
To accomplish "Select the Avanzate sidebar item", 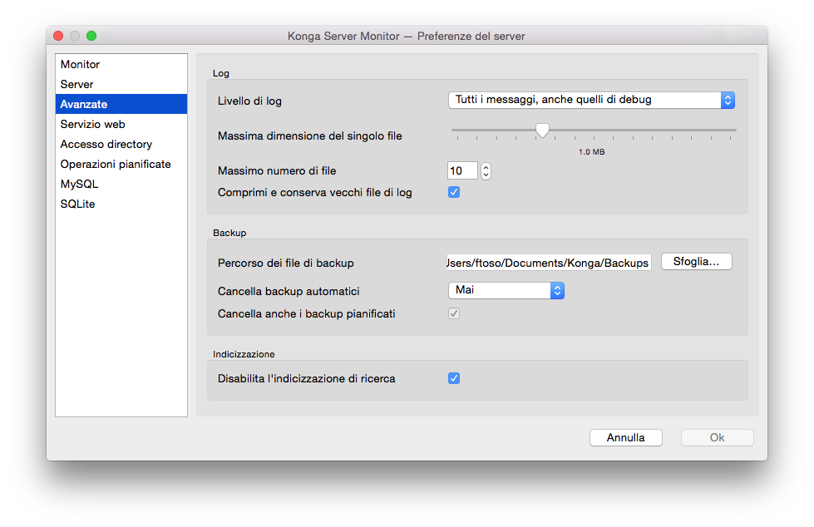I will click(x=121, y=104).
